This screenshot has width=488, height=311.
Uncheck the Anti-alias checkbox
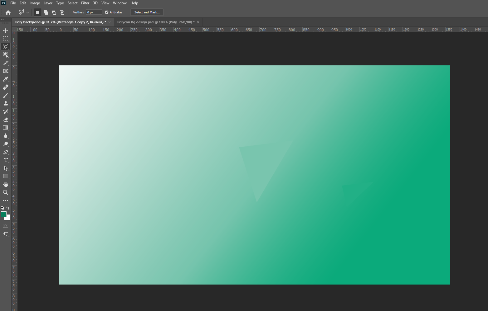tap(107, 12)
